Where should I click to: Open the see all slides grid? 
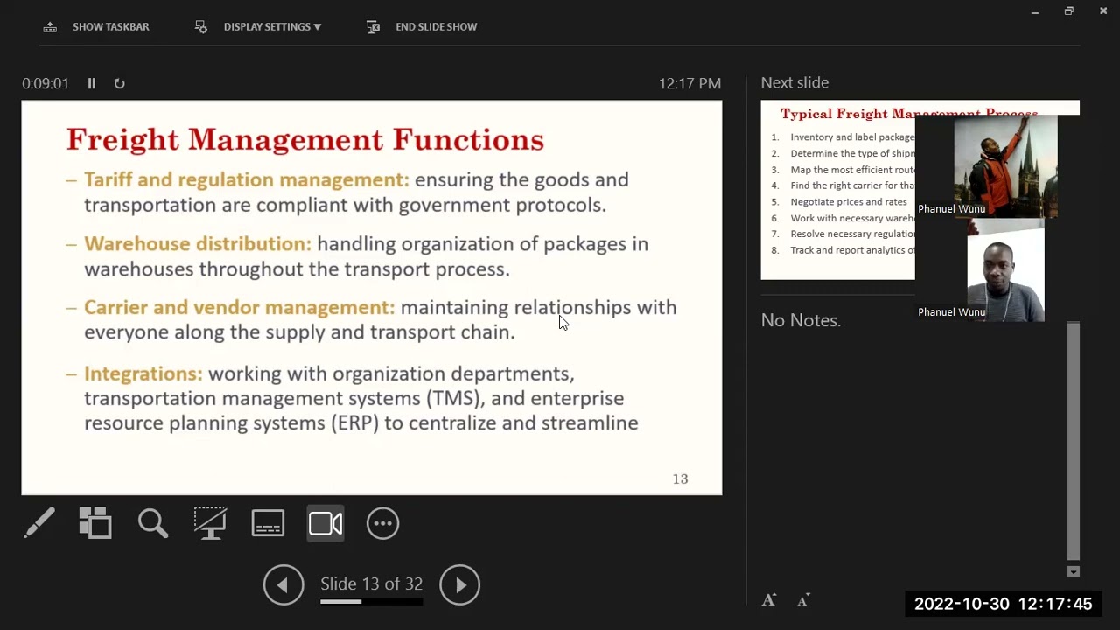(x=95, y=523)
